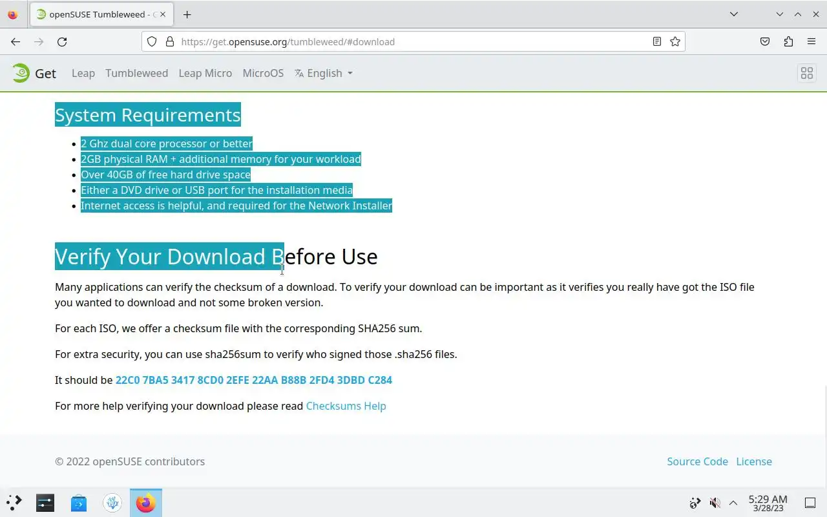Open a new browser tab
Image resolution: width=827 pixels, height=517 pixels.
click(187, 14)
